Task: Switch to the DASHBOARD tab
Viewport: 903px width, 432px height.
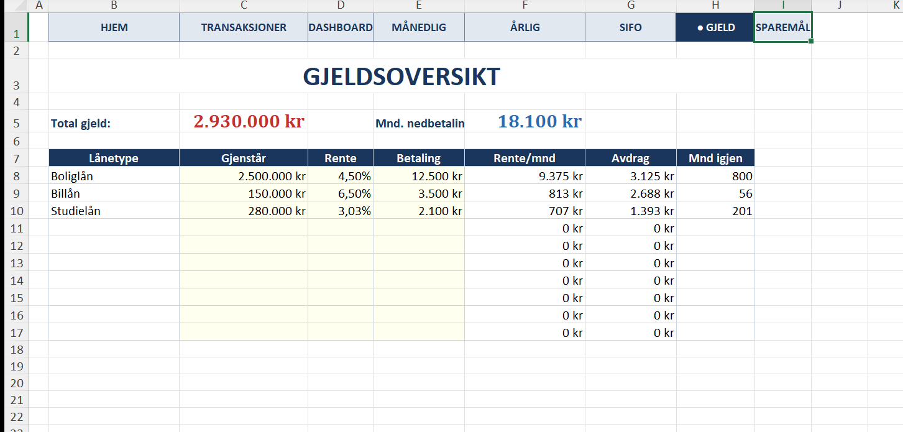Action: (x=341, y=27)
